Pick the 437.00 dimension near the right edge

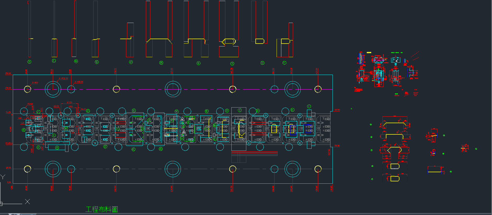click(329, 152)
